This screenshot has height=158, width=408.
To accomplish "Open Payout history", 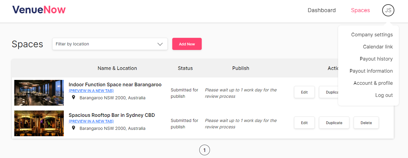I will [x=376, y=59].
